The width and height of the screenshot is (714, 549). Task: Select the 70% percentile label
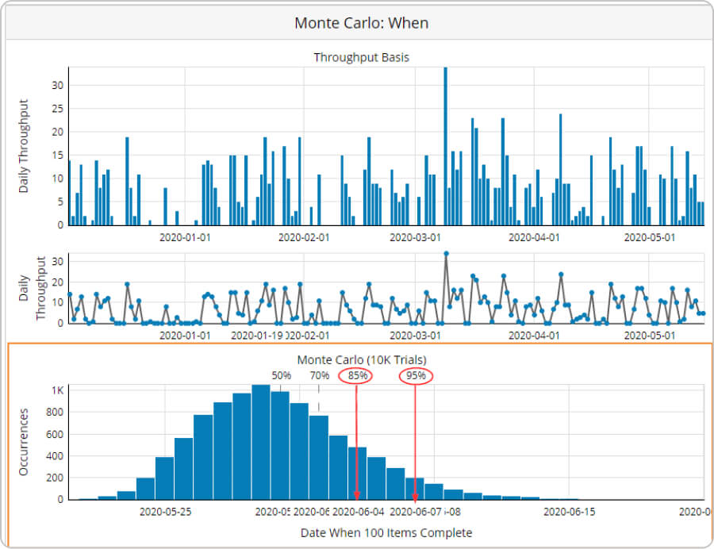point(319,375)
